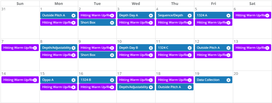Click the gear icon on Depth Day A
Screen dimensions: 272x103
click(151, 16)
